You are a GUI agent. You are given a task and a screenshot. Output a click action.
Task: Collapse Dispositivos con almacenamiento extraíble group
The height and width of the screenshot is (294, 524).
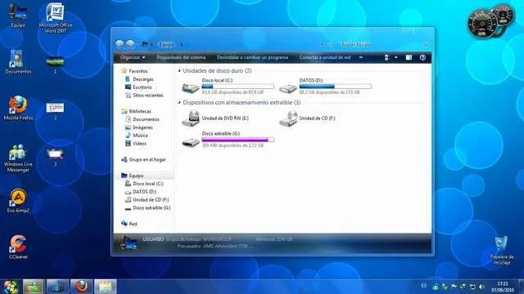(179, 102)
